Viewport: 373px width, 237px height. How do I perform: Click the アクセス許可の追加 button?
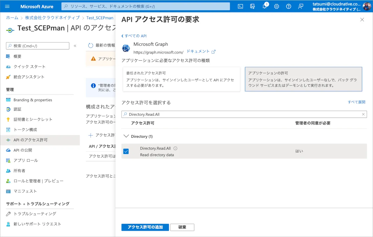(145, 227)
